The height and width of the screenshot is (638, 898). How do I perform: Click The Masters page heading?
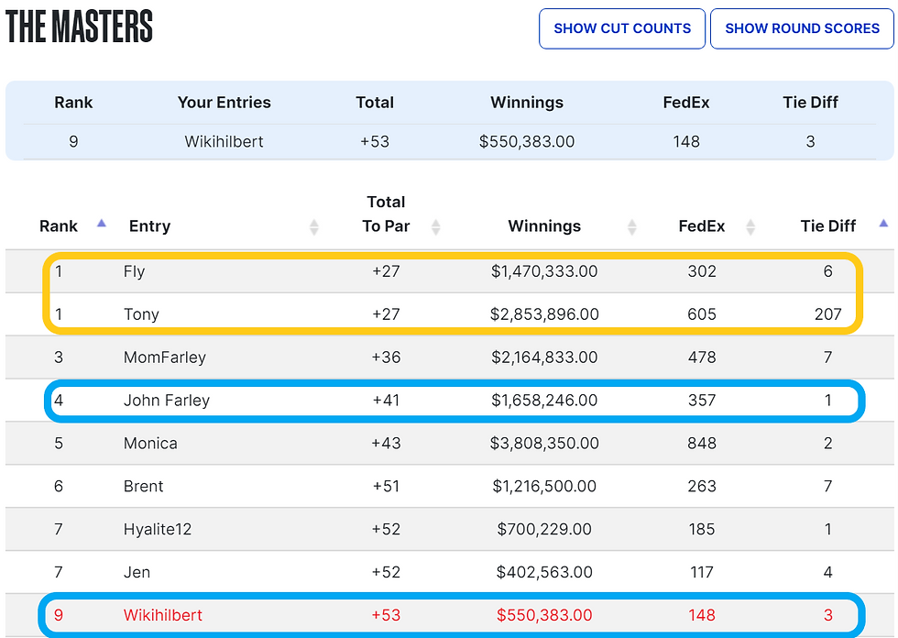click(x=80, y=27)
